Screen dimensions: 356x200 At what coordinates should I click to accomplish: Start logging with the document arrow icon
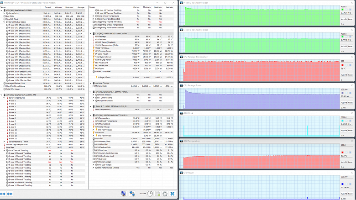pyautogui.click(x=157, y=194)
